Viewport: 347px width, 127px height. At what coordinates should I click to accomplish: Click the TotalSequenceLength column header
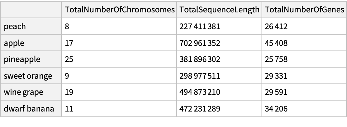click(x=220, y=10)
